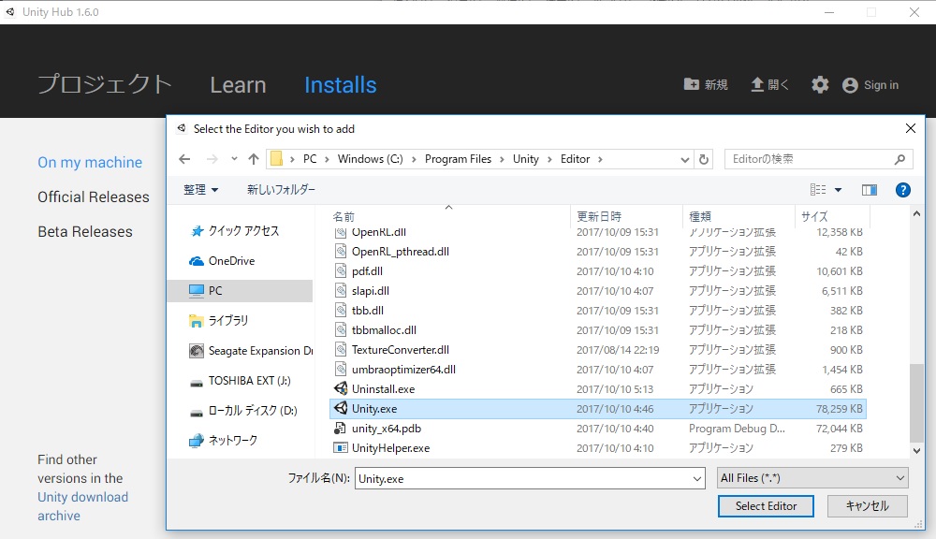Expand the Program Files breadcrumb chevron
Image resolution: width=936 pixels, height=539 pixels.
coord(502,159)
